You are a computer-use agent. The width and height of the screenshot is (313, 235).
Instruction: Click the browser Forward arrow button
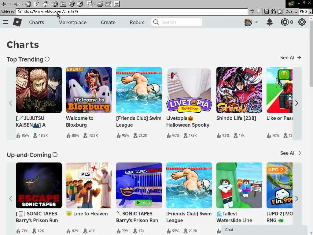coord(17,4)
